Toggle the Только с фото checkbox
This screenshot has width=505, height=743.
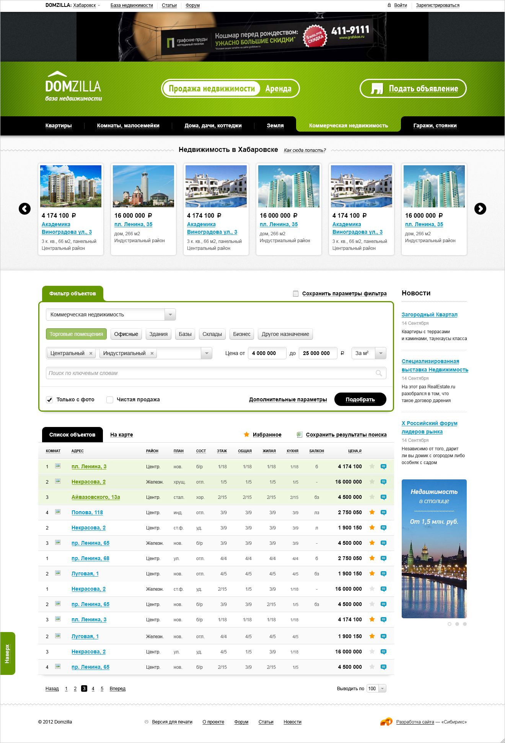[x=49, y=399]
